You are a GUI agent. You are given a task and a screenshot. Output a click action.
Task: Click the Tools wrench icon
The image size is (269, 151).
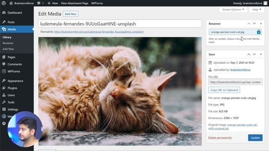pos(4,102)
